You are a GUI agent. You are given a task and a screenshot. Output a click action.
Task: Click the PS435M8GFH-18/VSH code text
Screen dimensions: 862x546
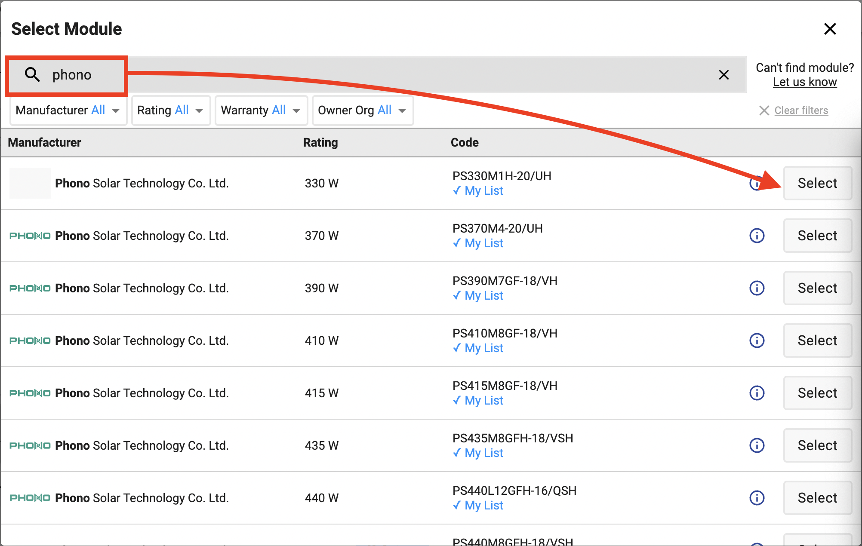click(x=513, y=438)
